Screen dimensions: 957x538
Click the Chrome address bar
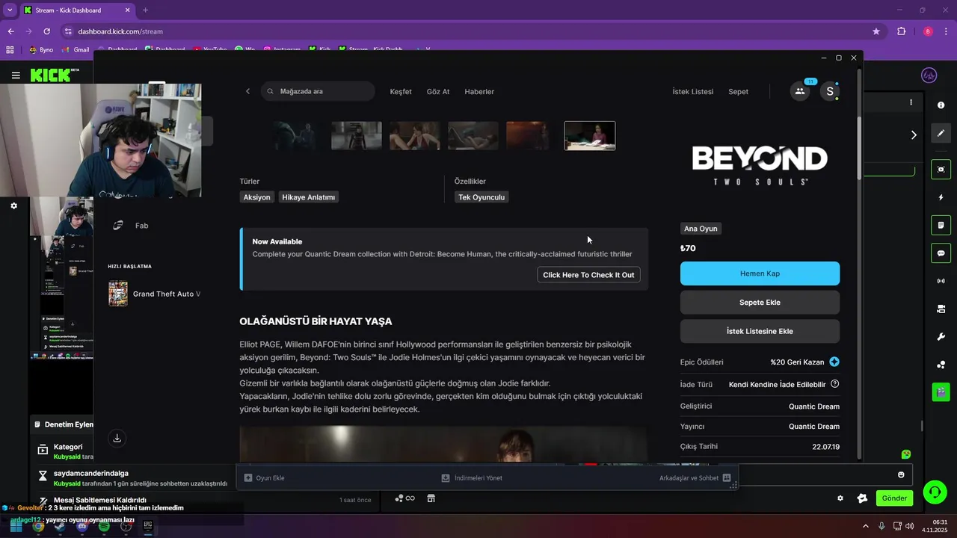point(464,31)
